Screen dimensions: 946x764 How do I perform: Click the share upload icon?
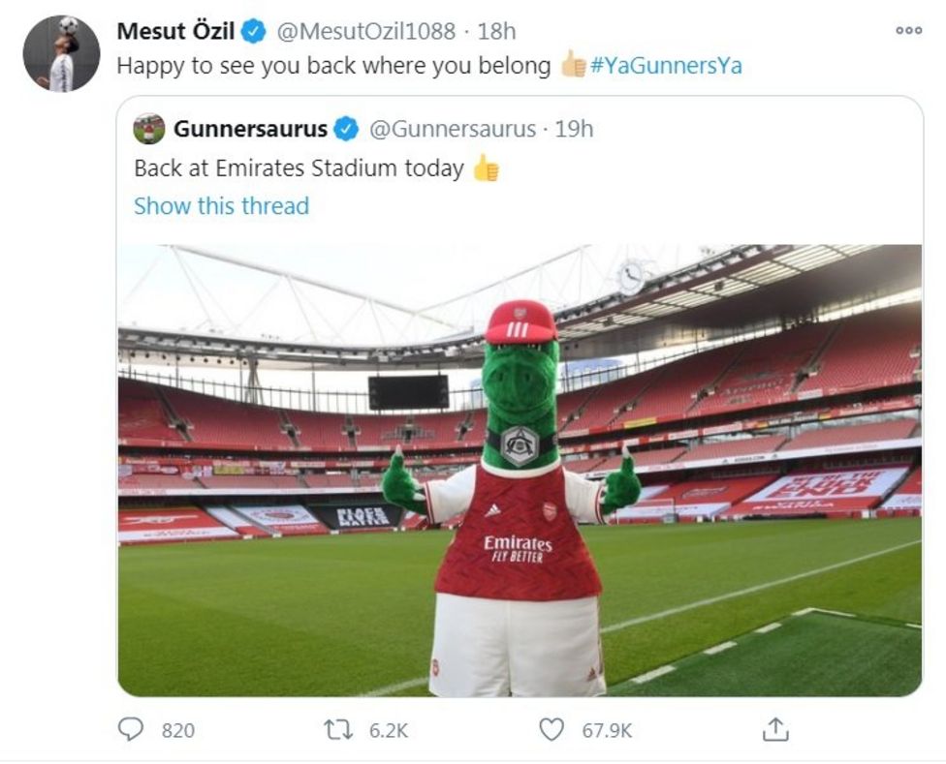(775, 730)
